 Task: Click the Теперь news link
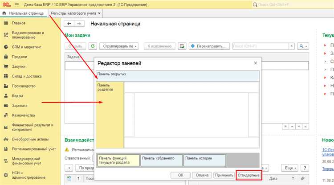(x=328, y=169)
